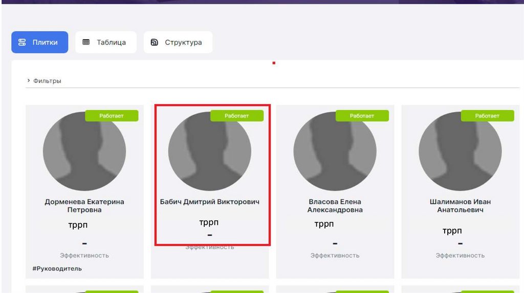524x293 pixels.
Task: Click Работает badge on Власова card
Action: click(x=362, y=116)
